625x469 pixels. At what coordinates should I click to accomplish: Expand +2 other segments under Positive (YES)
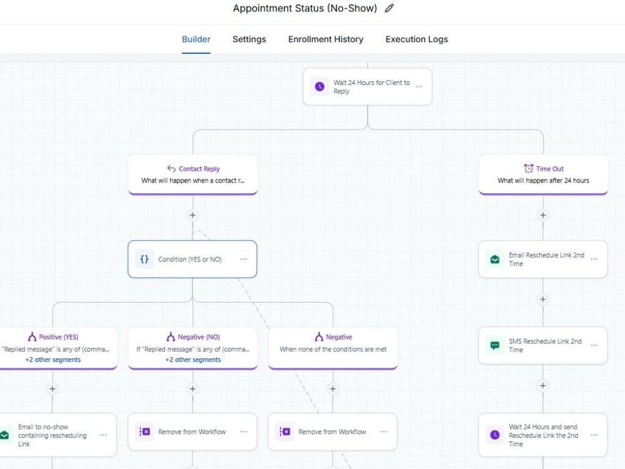(53, 360)
